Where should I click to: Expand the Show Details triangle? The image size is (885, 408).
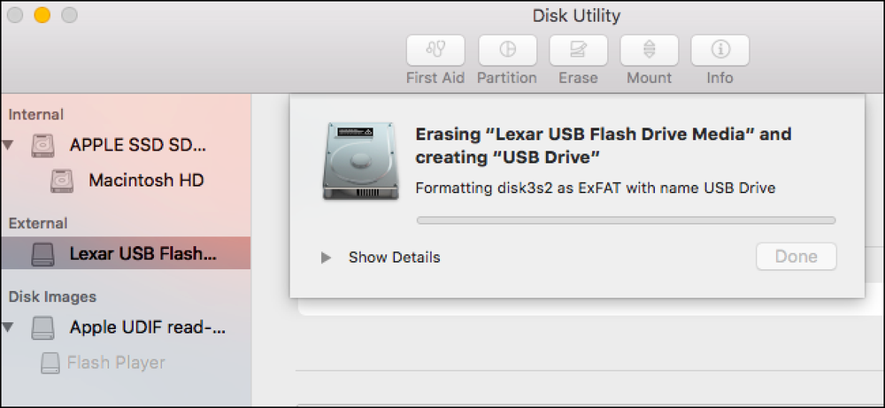326,258
